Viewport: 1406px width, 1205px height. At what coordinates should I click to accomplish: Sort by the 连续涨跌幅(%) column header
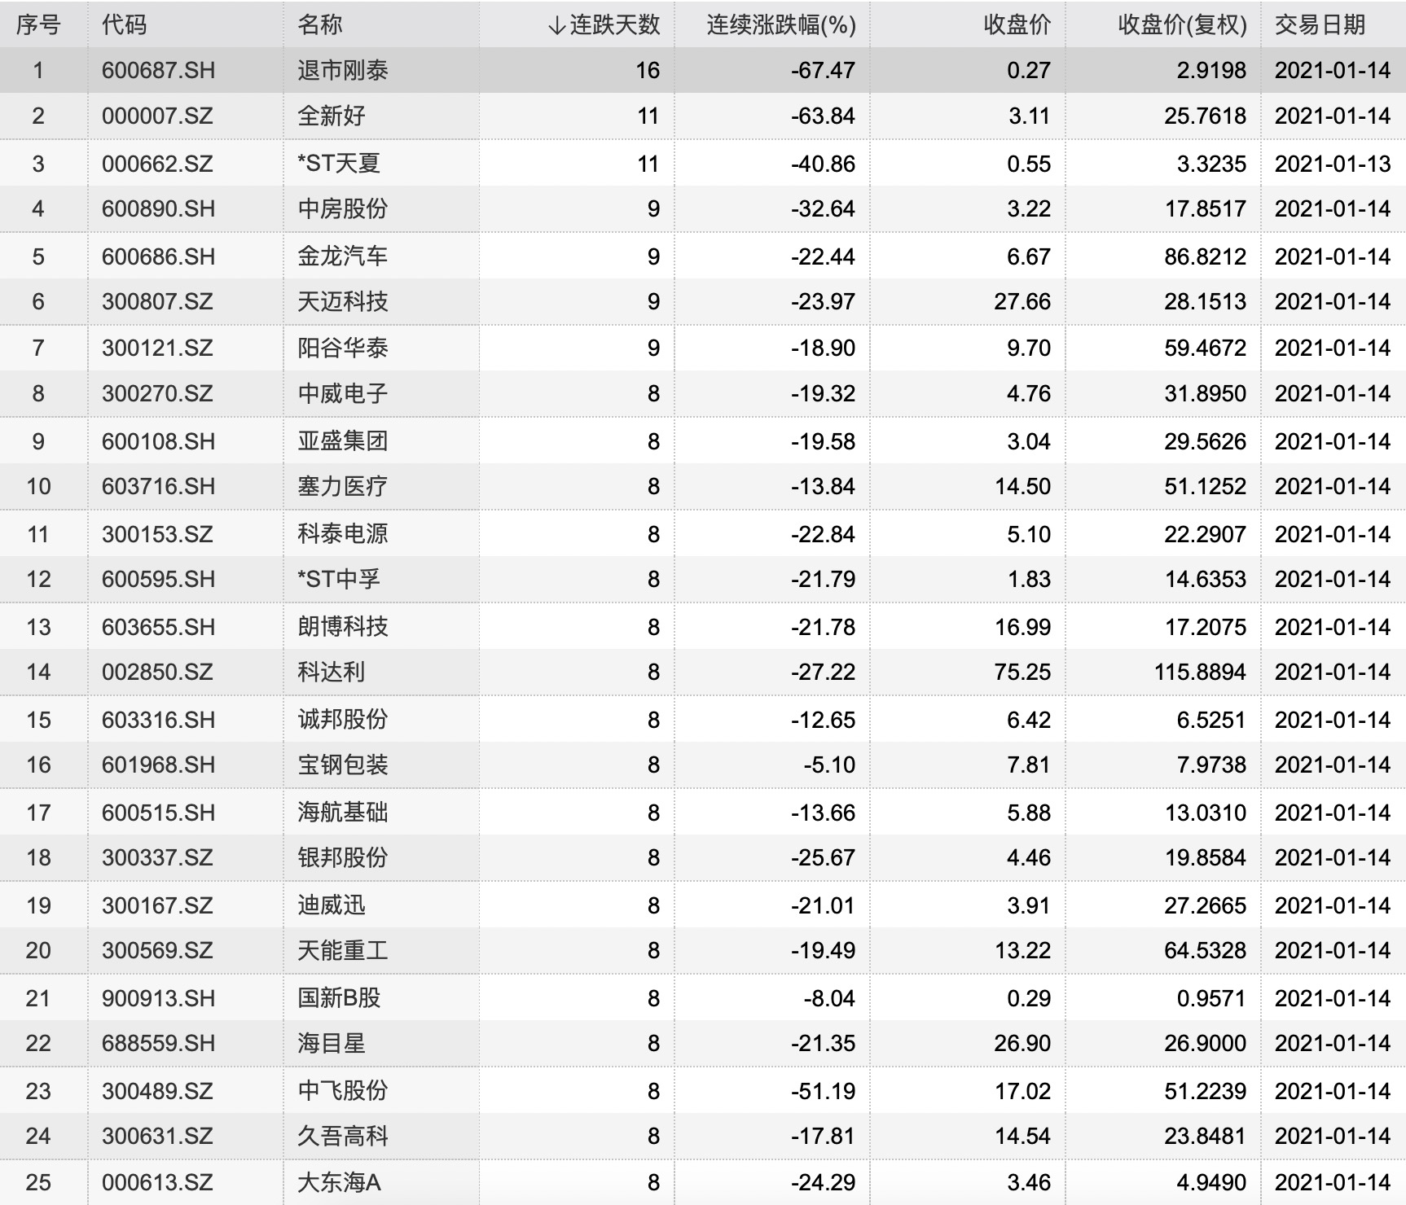[781, 25]
